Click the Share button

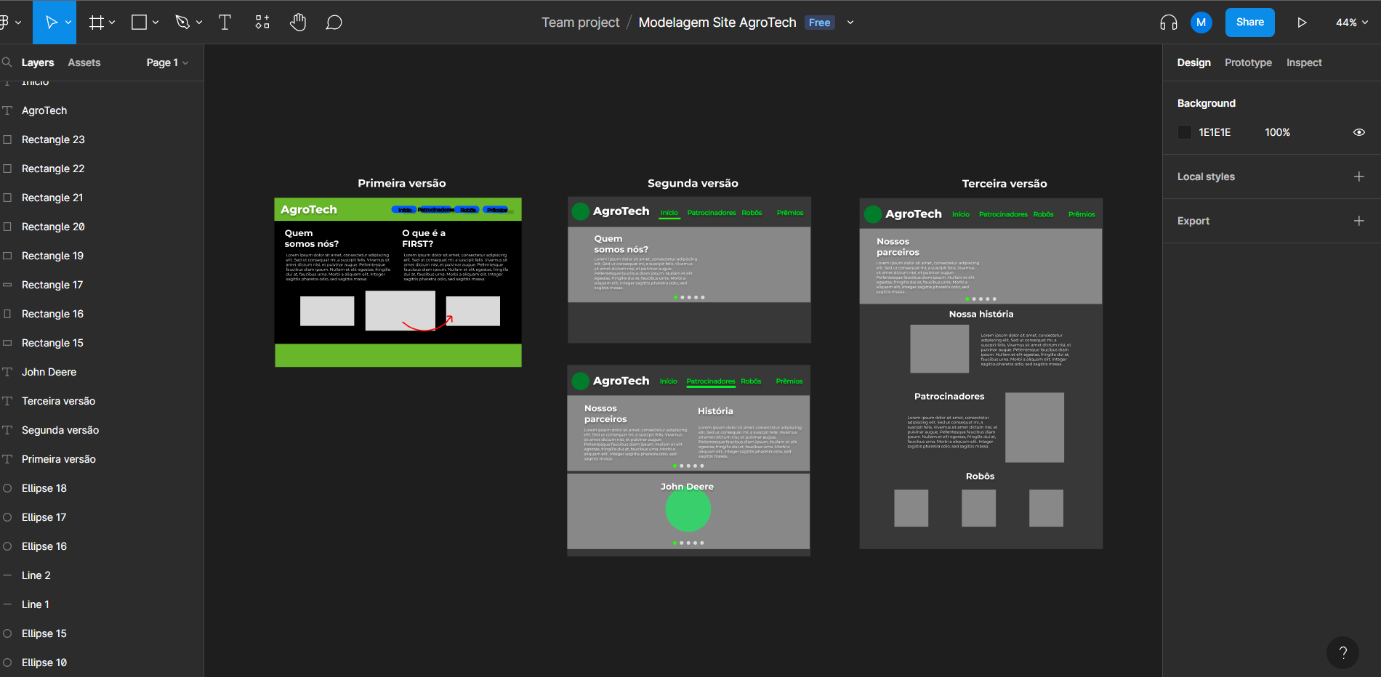(1249, 22)
